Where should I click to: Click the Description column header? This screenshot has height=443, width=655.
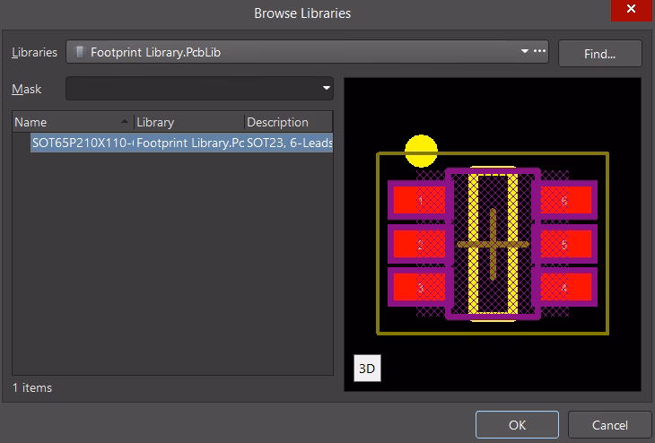[x=287, y=122]
